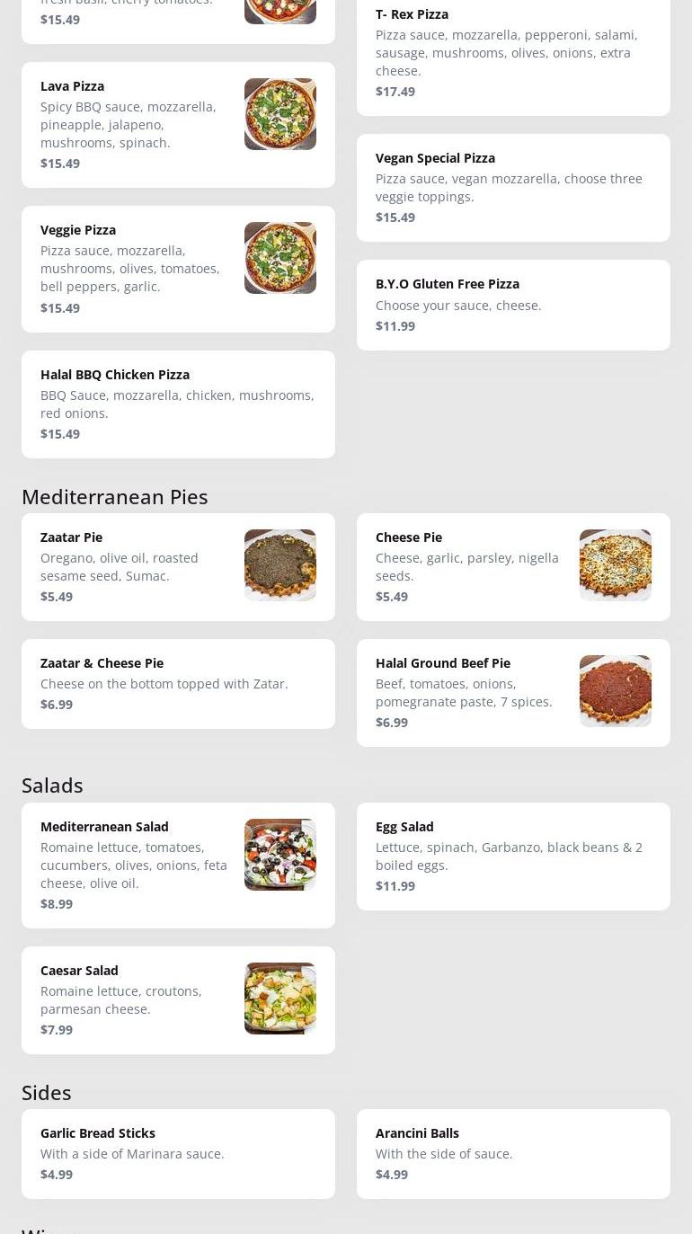This screenshot has width=692, height=1234.
Task: Open Zaatar & Cheese Pie item
Action: pos(178,684)
